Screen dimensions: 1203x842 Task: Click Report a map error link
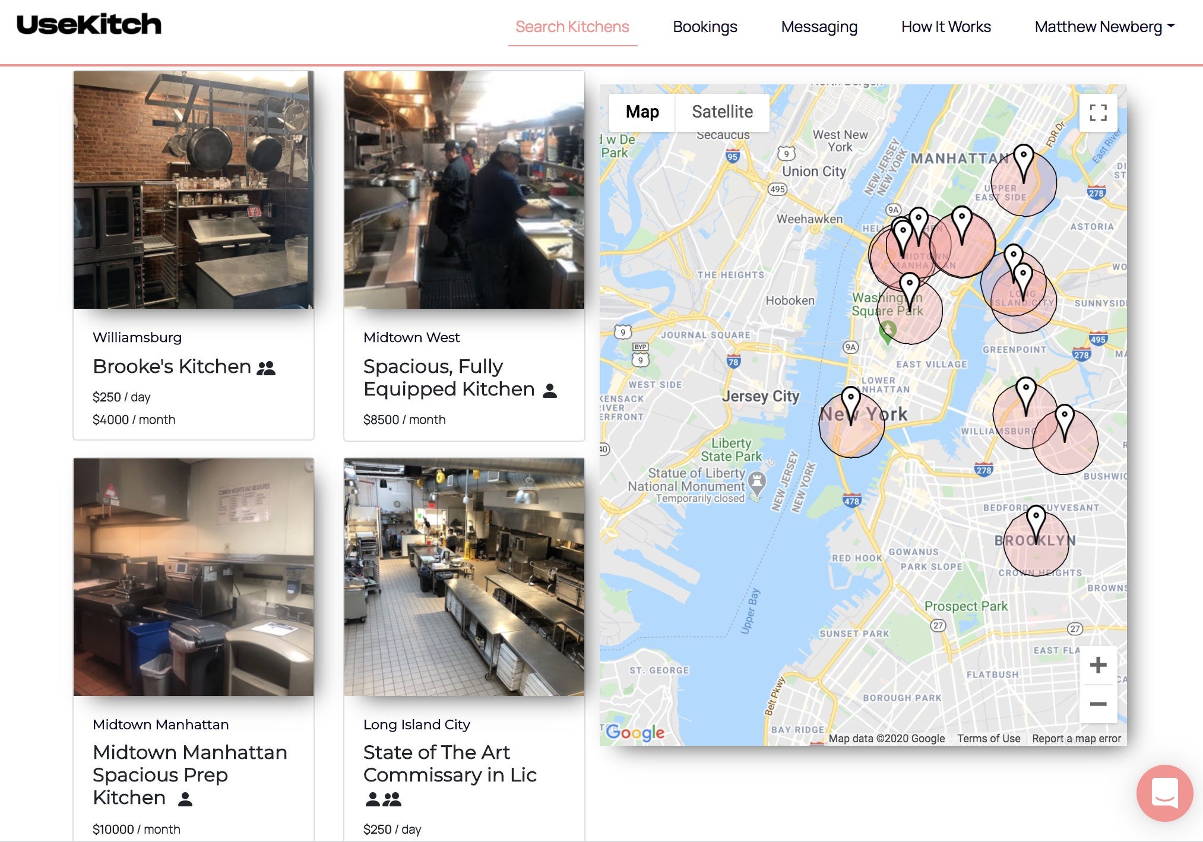(1076, 738)
